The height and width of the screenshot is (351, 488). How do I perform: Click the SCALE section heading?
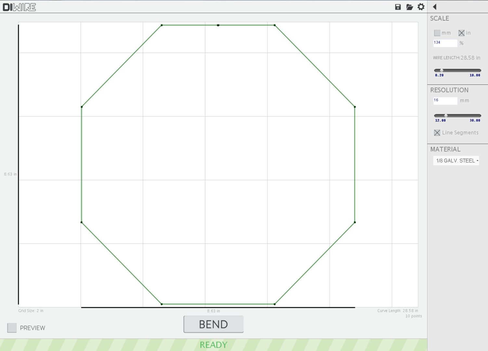pyautogui.click(x=440, y=19)
